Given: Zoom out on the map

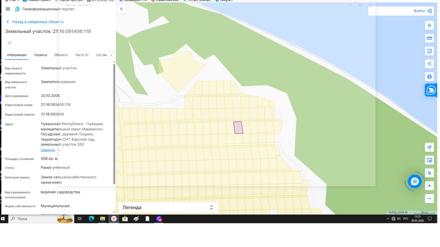Looking at the screenshot, I should pos(429,199).
